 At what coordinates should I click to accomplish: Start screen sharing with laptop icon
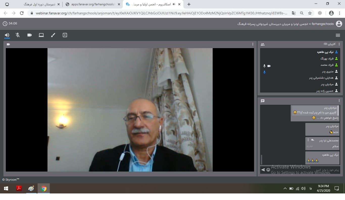point(41,35)
